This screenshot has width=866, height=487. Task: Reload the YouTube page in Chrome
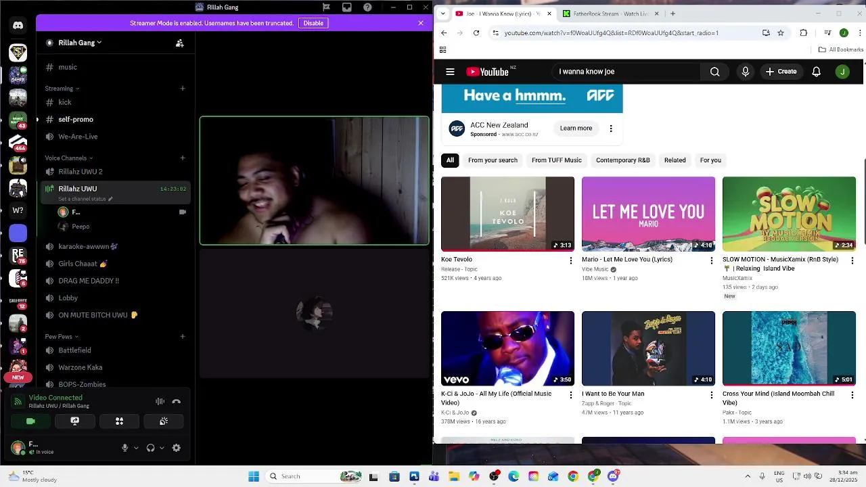[x=476, y=32]
